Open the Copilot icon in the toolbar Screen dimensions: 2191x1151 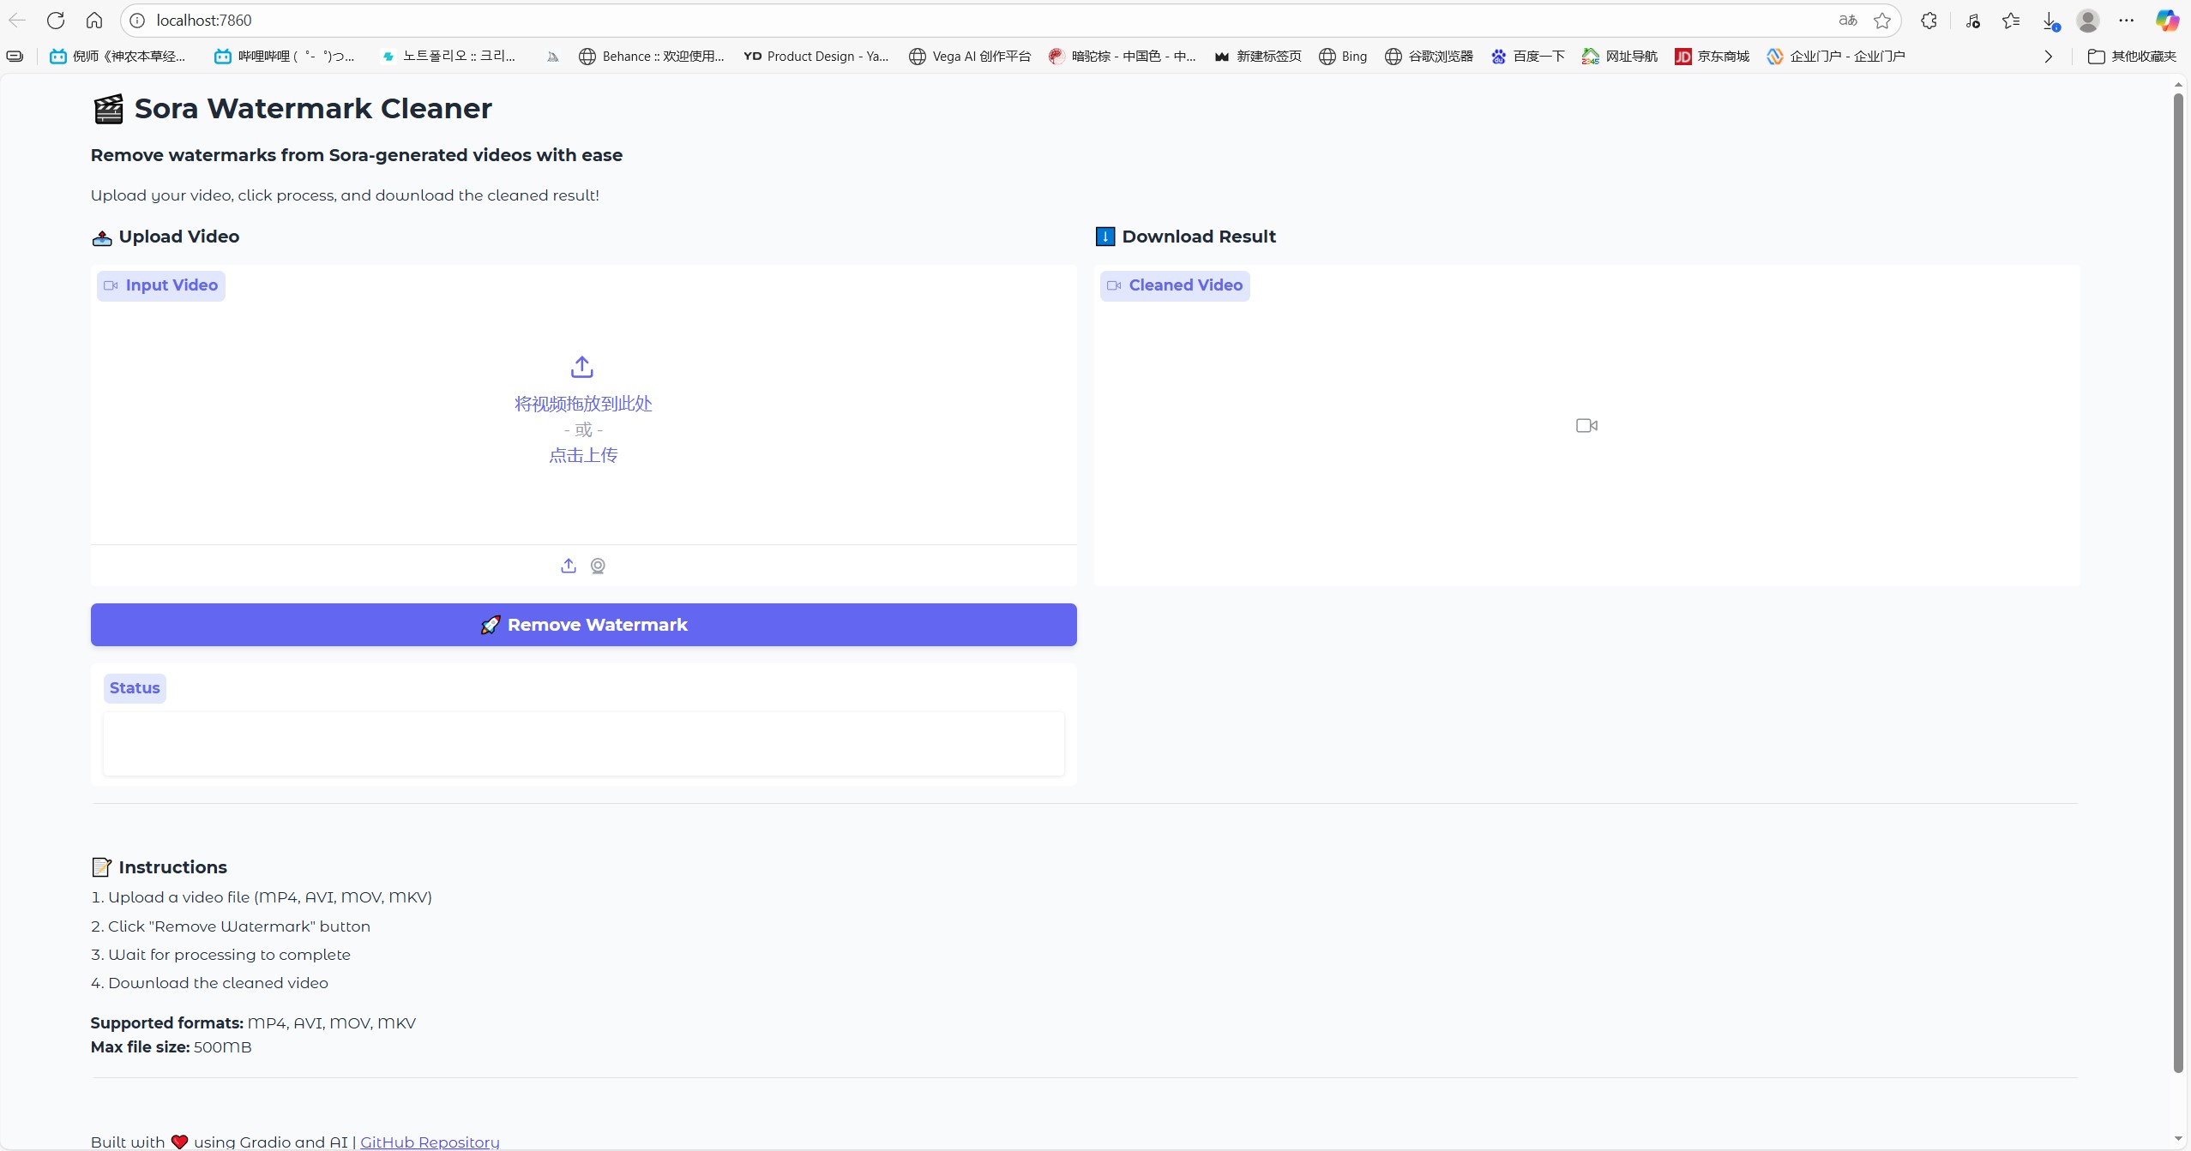click(2167, 21)
